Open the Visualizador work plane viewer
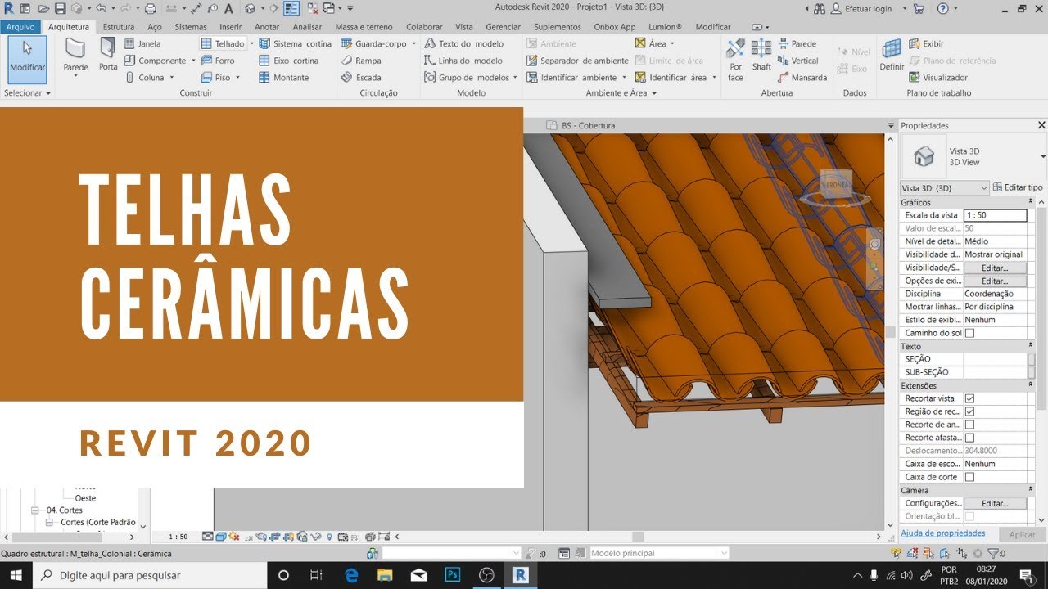Screen dimensions: 1048x589 (938, 78)
